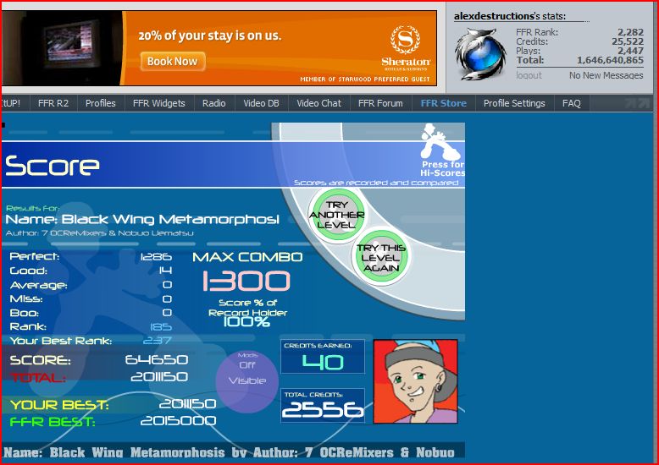Screen dimensions: 659x465
Task: Click the Try This Level Again circle
Action: click(381, 257)
